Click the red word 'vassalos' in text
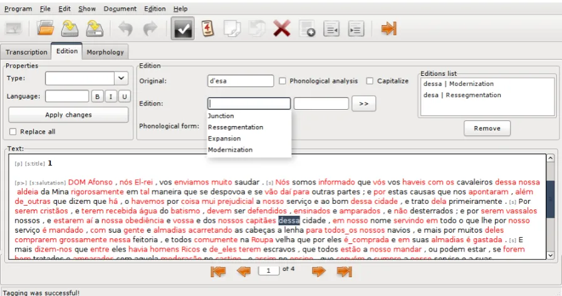 tap(521, 211)
